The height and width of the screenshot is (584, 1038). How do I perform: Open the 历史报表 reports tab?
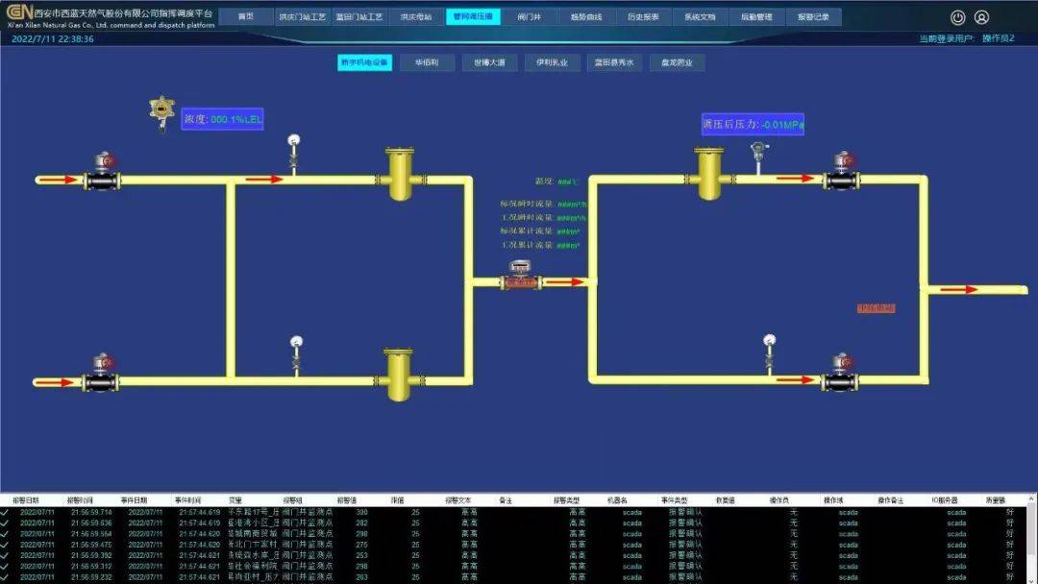click(x=643, y=16)
